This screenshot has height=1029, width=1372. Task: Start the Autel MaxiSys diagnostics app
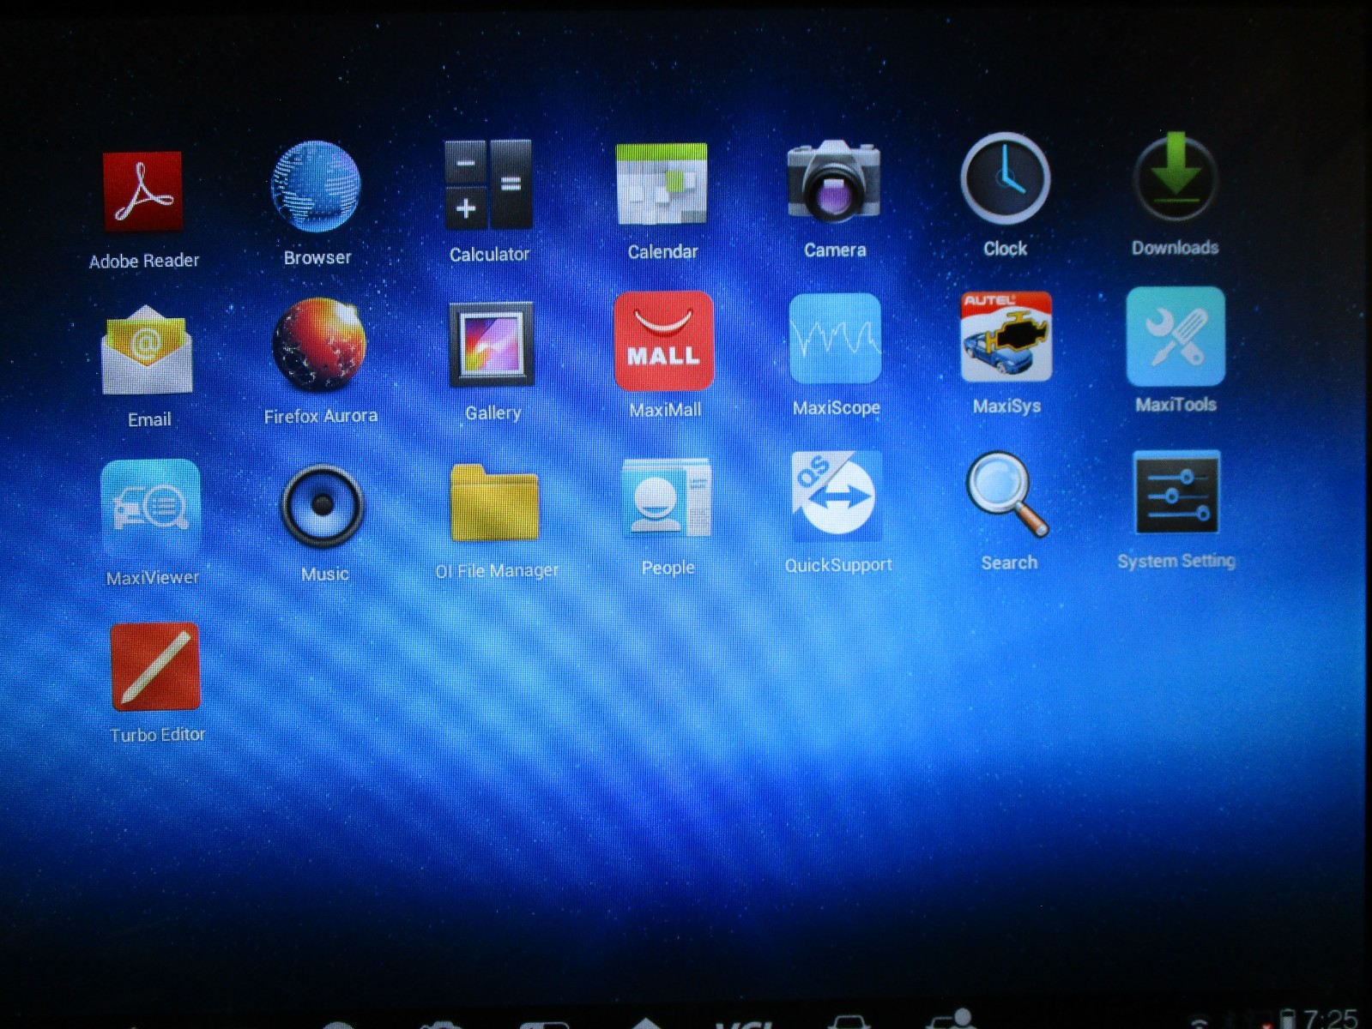(1006, 336)
